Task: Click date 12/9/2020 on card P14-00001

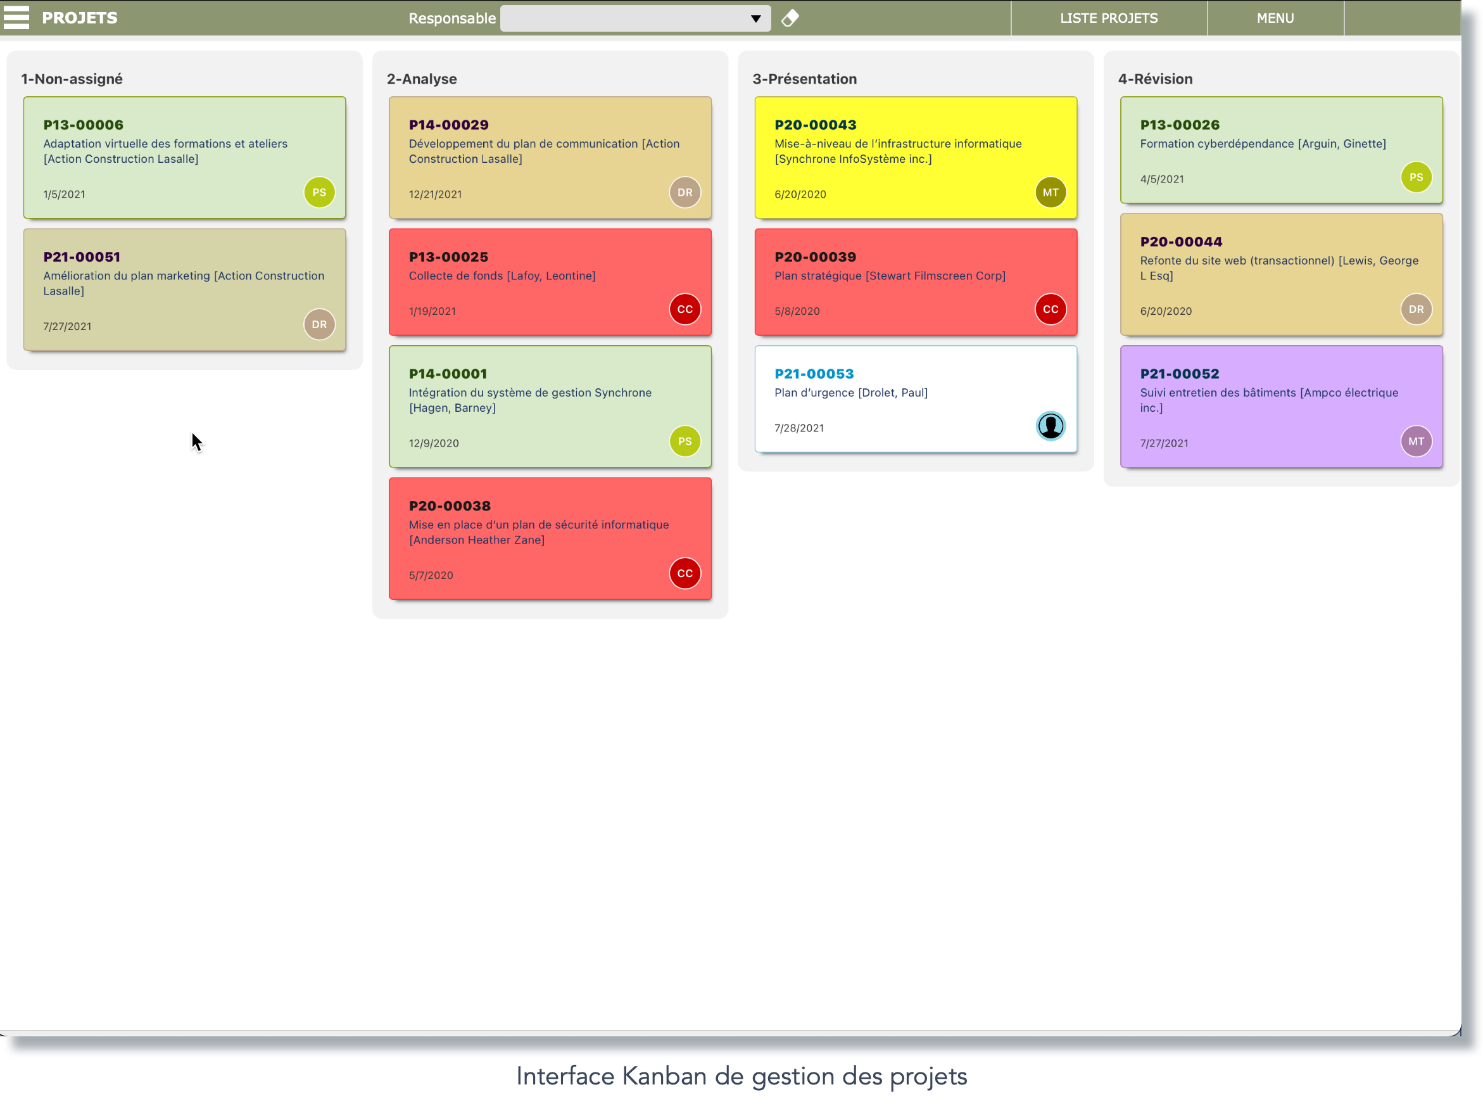Action: click(x=434, y=443)
